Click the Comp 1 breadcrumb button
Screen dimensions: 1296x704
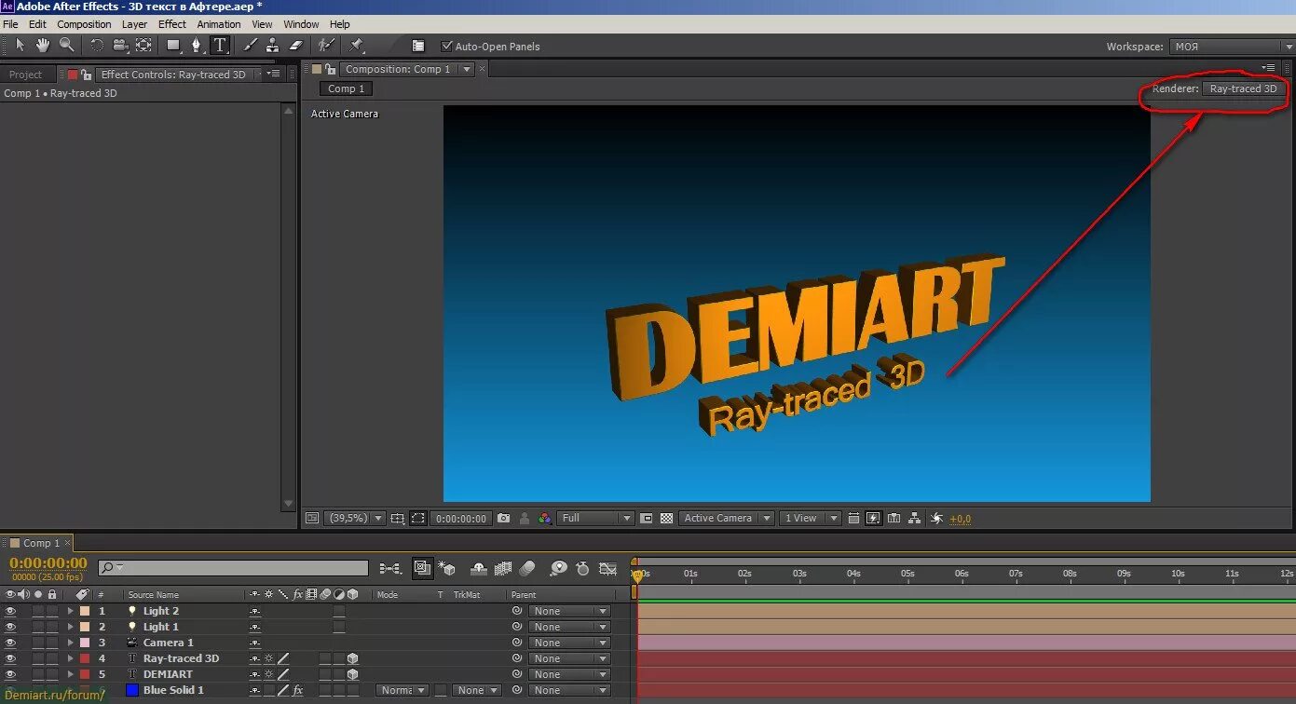coord(346,88)
